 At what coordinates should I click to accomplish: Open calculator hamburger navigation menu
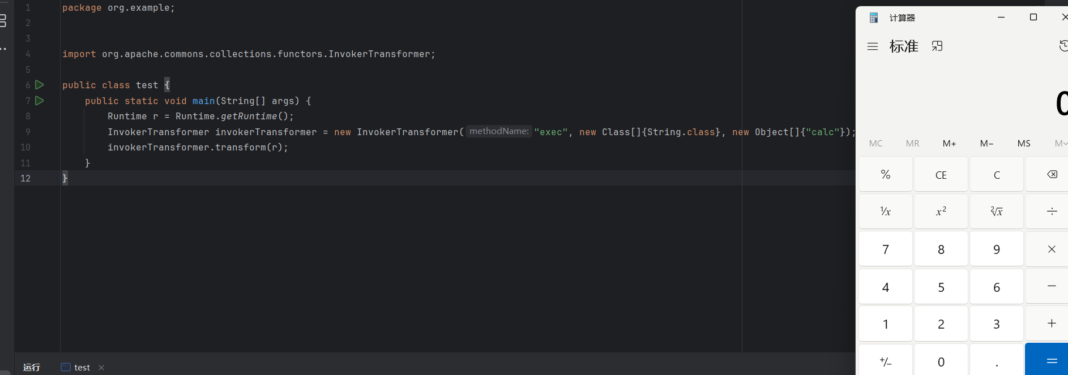tap(872, 46)
